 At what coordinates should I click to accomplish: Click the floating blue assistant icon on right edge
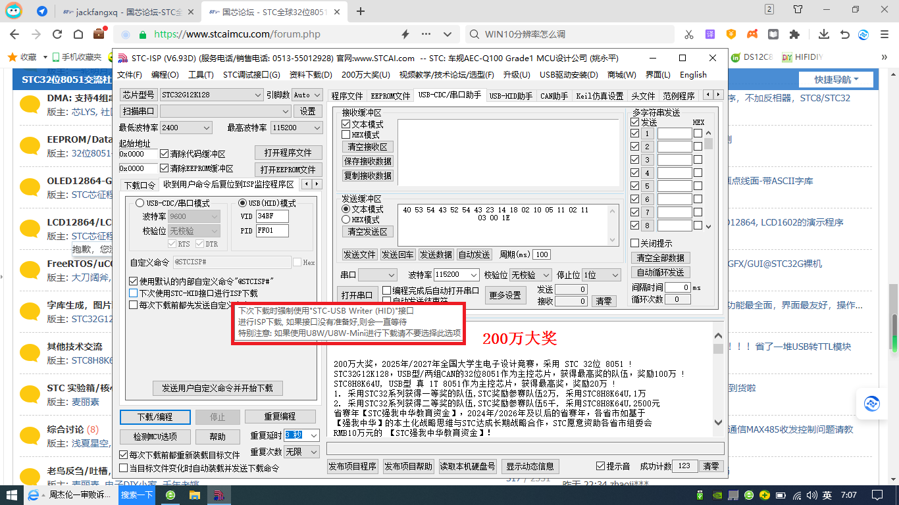click(x=873, y=403)
